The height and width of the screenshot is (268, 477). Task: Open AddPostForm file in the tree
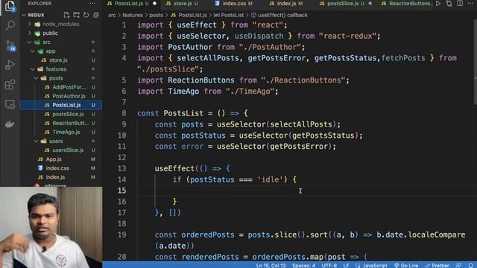69,87
